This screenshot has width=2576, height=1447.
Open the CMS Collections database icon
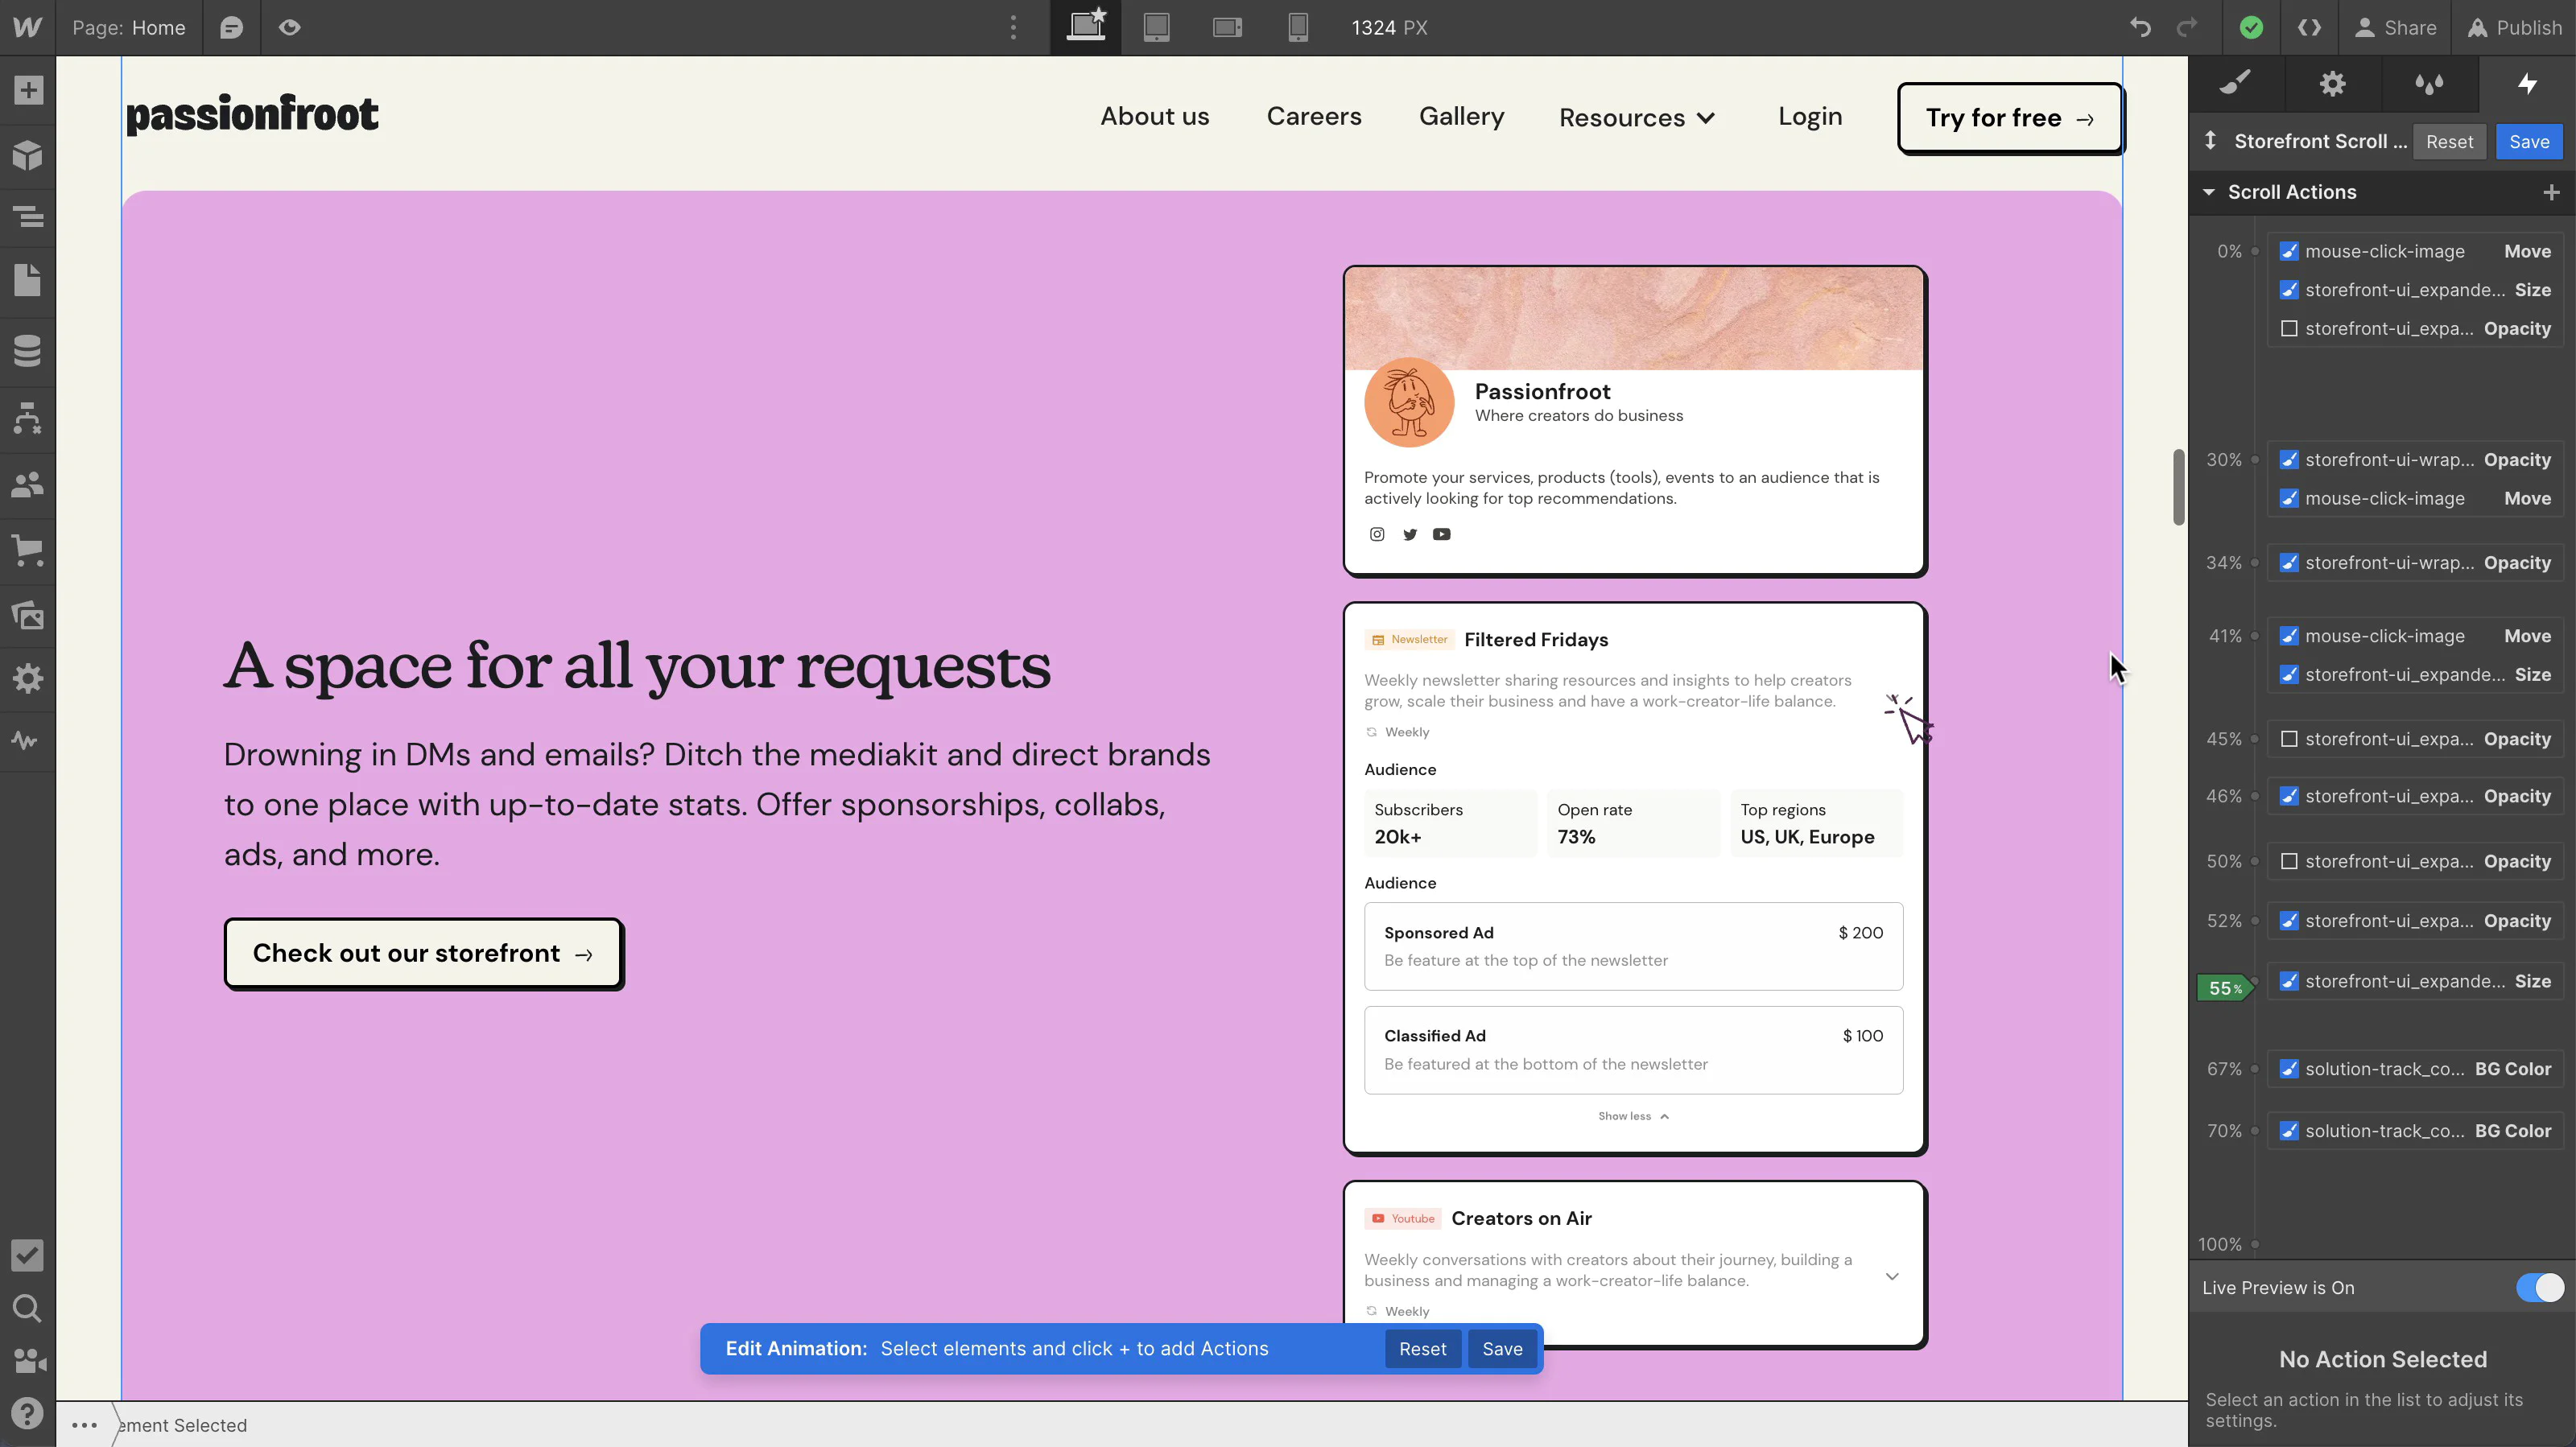[28, 351]
